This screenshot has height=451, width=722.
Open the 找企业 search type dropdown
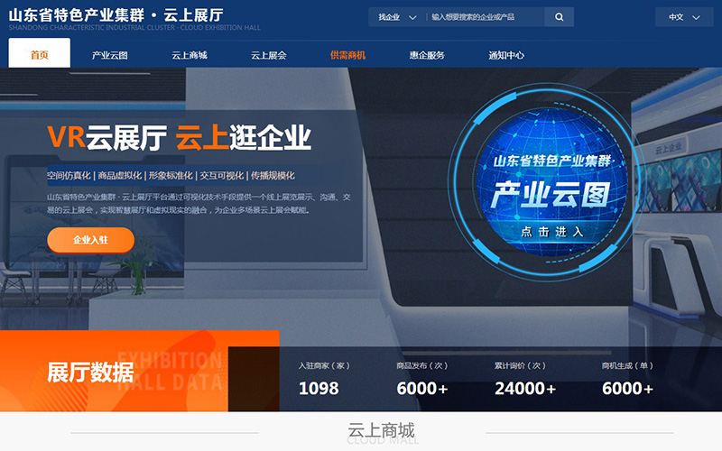pos(396,17)
